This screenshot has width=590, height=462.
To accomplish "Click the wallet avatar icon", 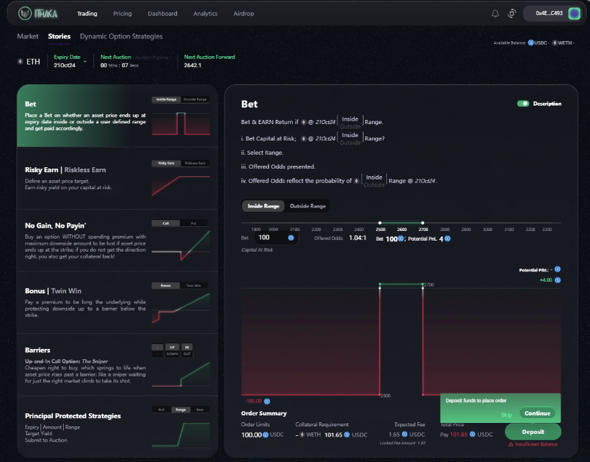I will (x=574, y=14).
